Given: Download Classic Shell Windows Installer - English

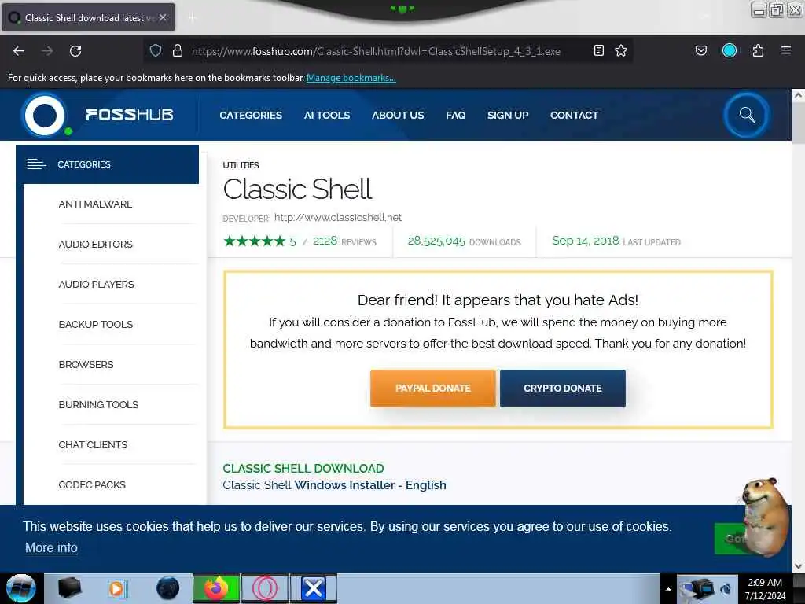Looking at the screenshot, I should pyautogui.click(x=334, y=484).
